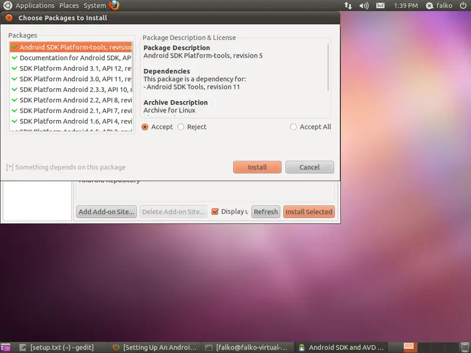Viewport: 471px width, 353px height.
Task: Click Refresh in the SDK window
Action: coord(266,212)
